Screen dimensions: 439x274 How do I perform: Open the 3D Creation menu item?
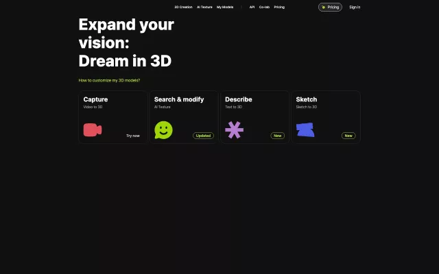[x=183, y=7]
